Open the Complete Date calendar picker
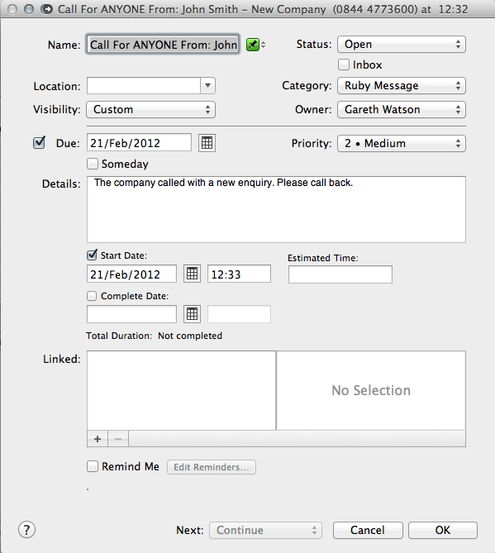This screenshot has height=553, width=495. 193,314
